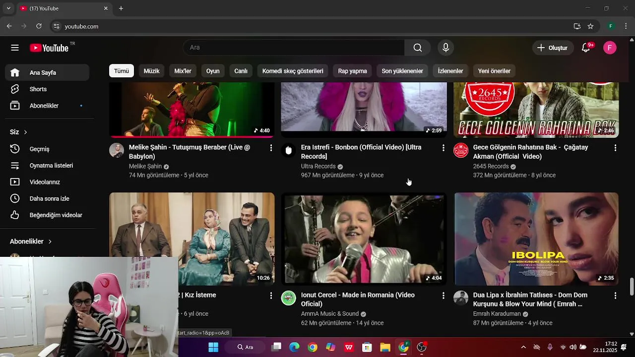Image resolution: width=635 pixels, height=357 pixels.
Task: Focus the Ara search field
Action: (294, 48)
